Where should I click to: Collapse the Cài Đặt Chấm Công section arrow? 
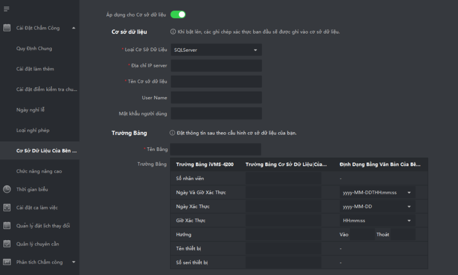[x=74, y=28]
